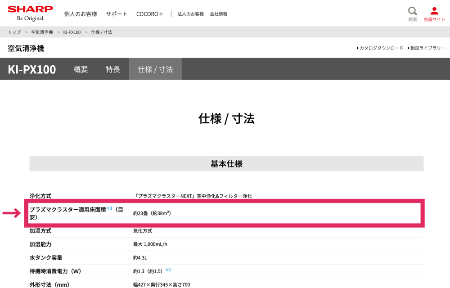Click footnote ※2 beside standby power value
The width and height of the screenshot is (450, 288).
[168, 270]
